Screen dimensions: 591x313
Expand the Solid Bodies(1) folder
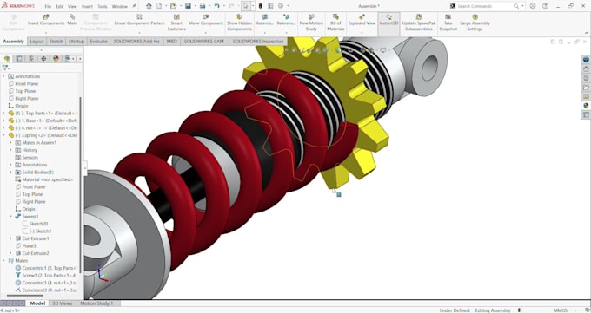[x=10, y=173]
